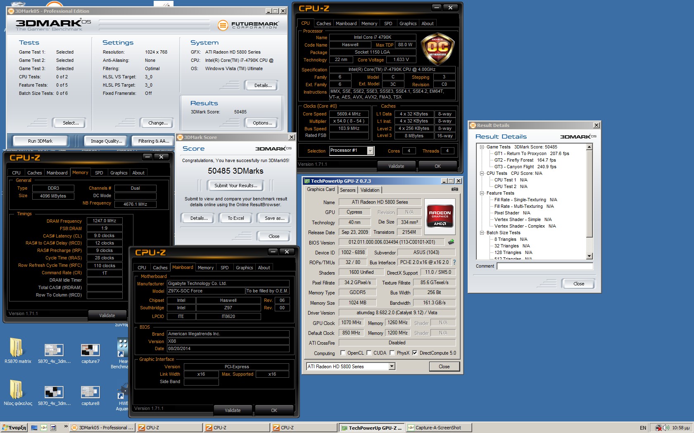
Task: Open About tab in the CPU-Z processor window
Action: (x=428, y=24)
